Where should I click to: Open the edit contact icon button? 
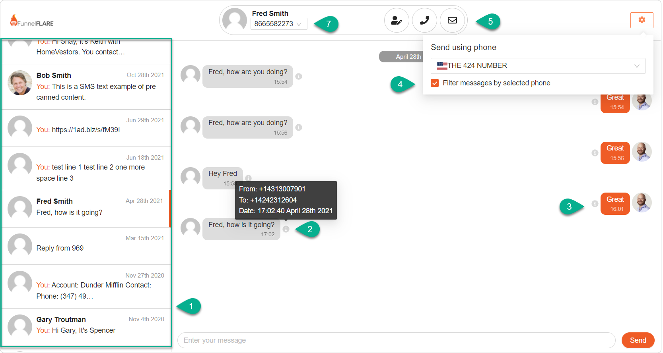coord(397,20)
